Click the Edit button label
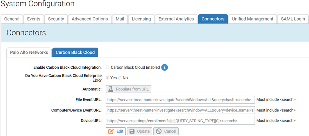Screen dimensions: 309x136 (x=120, y=131)
